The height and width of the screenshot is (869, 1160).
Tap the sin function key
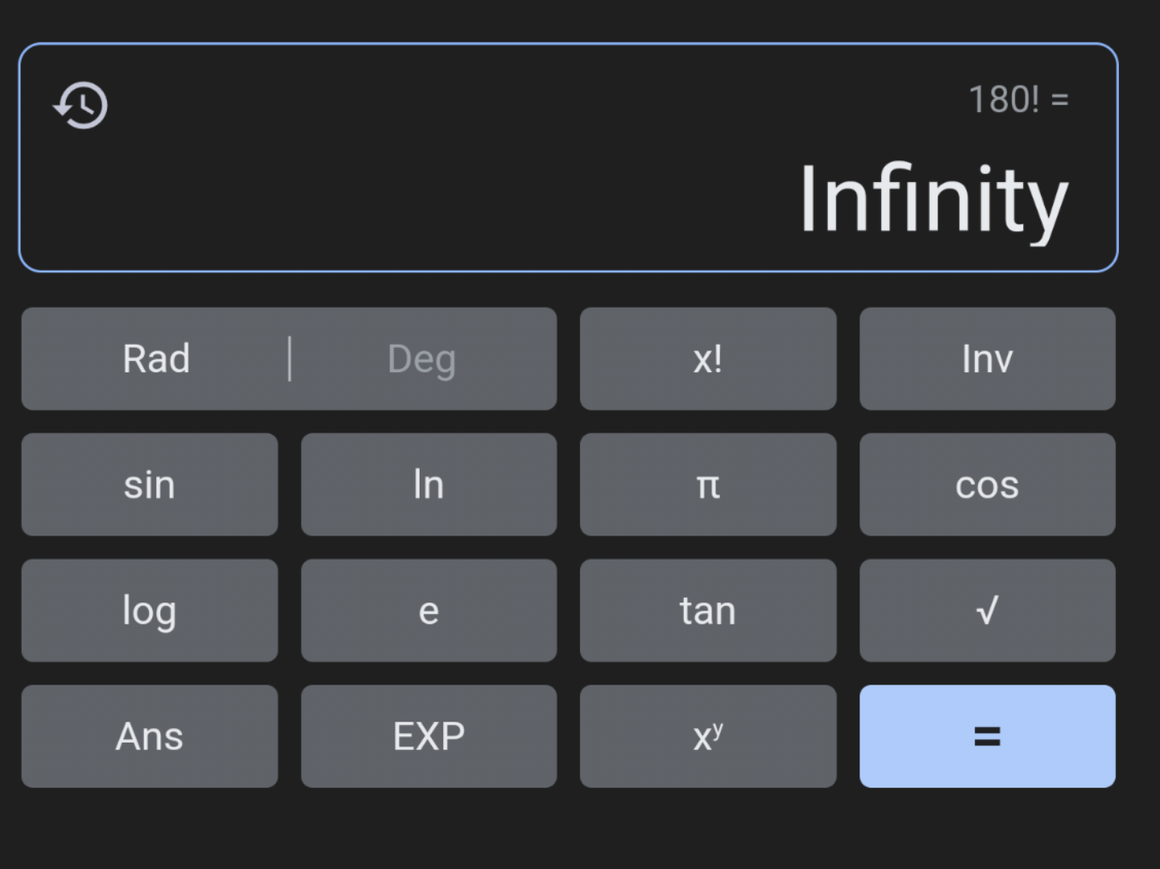tap(150, 485)
